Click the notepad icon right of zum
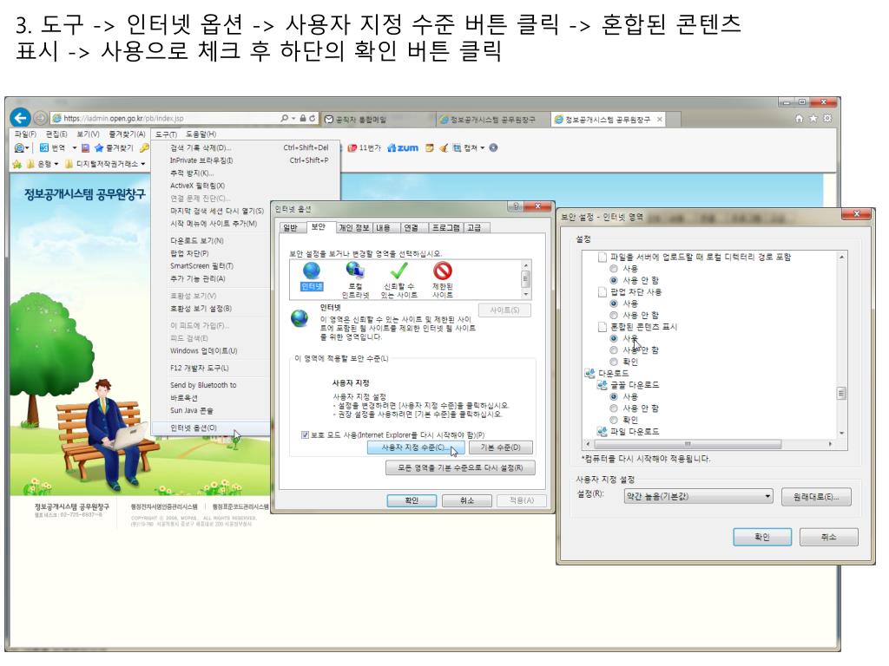 (x=430, y=147)
